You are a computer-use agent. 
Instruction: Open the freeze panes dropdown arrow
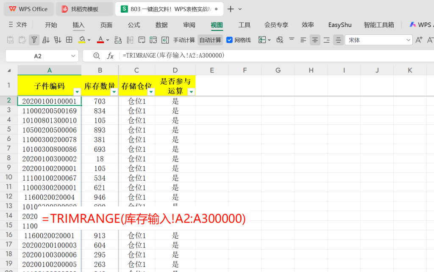click(x=269, y=40)
